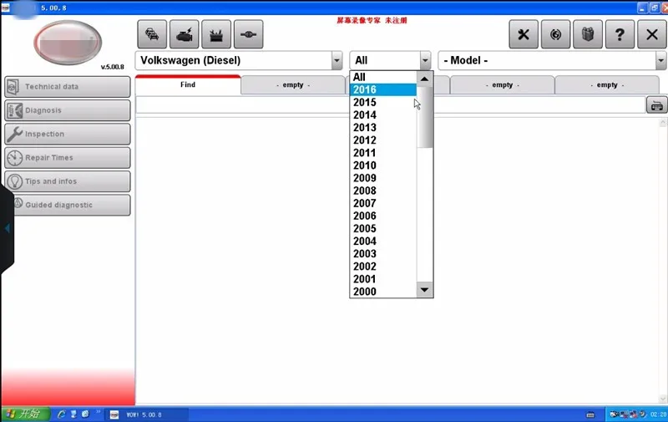Switch to the Find tab
The image size is (668, 422).
tap(188, 84)
